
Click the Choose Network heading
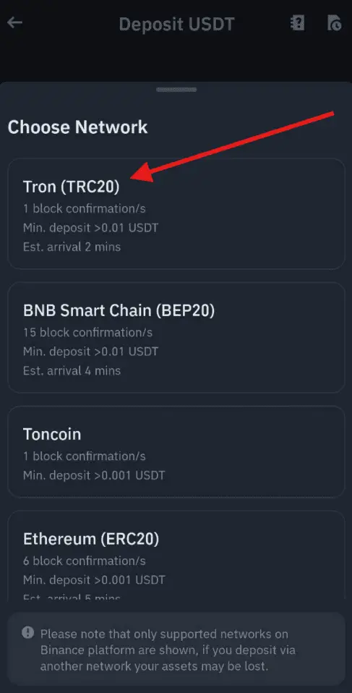click(78, 127)
